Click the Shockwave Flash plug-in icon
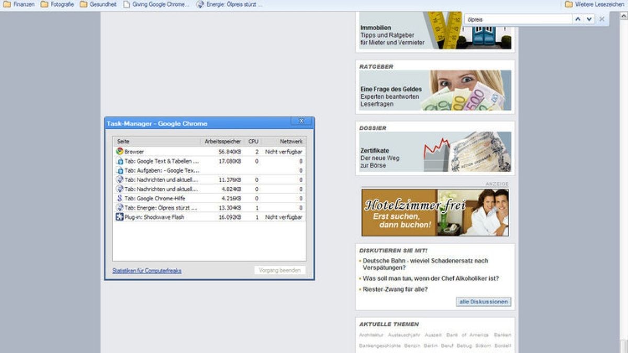The width and height of the screenshot is (628, 353). tap(119, 217)
